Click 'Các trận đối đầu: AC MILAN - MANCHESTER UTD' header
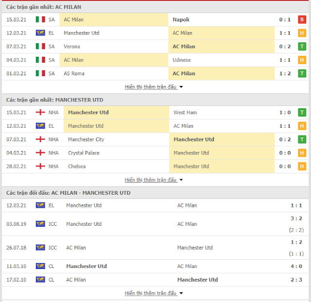Viewport: 311px width, 302px height. [68, 193]
